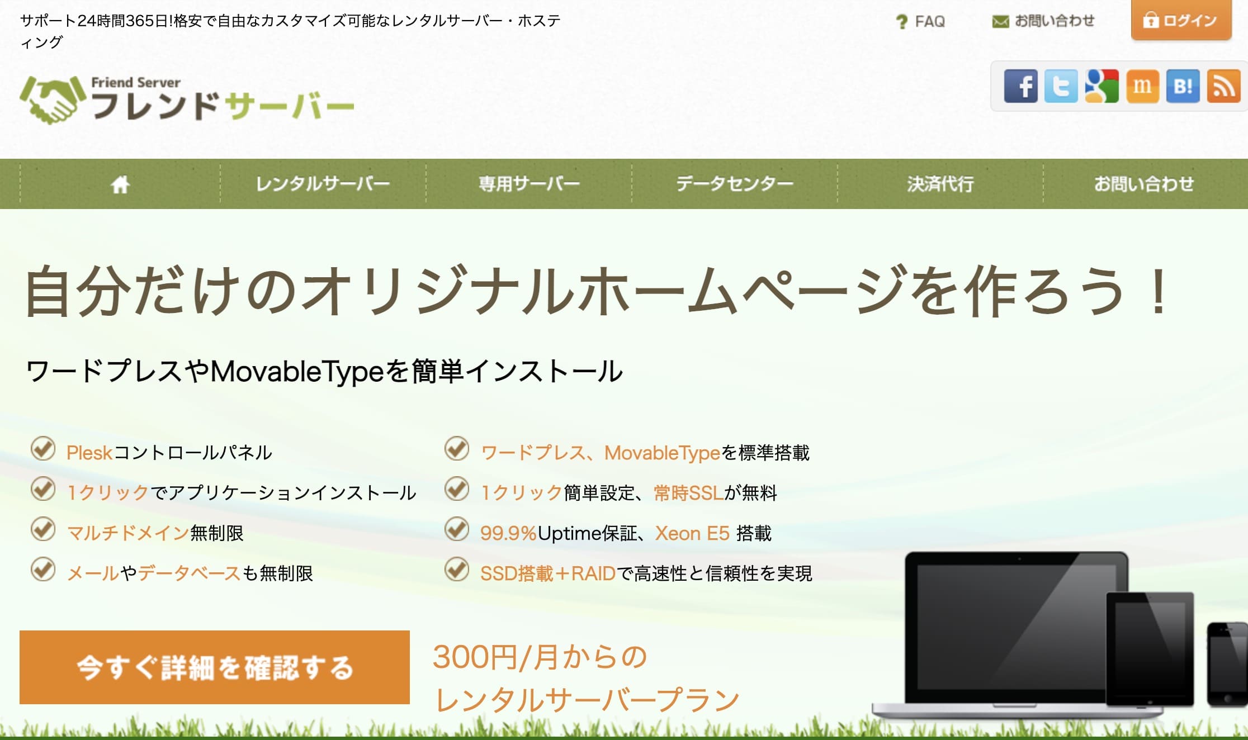Click the checkmark beside MovableTypeを標準搭載
Screen dimensions: 1248x740
pos(457,449)
